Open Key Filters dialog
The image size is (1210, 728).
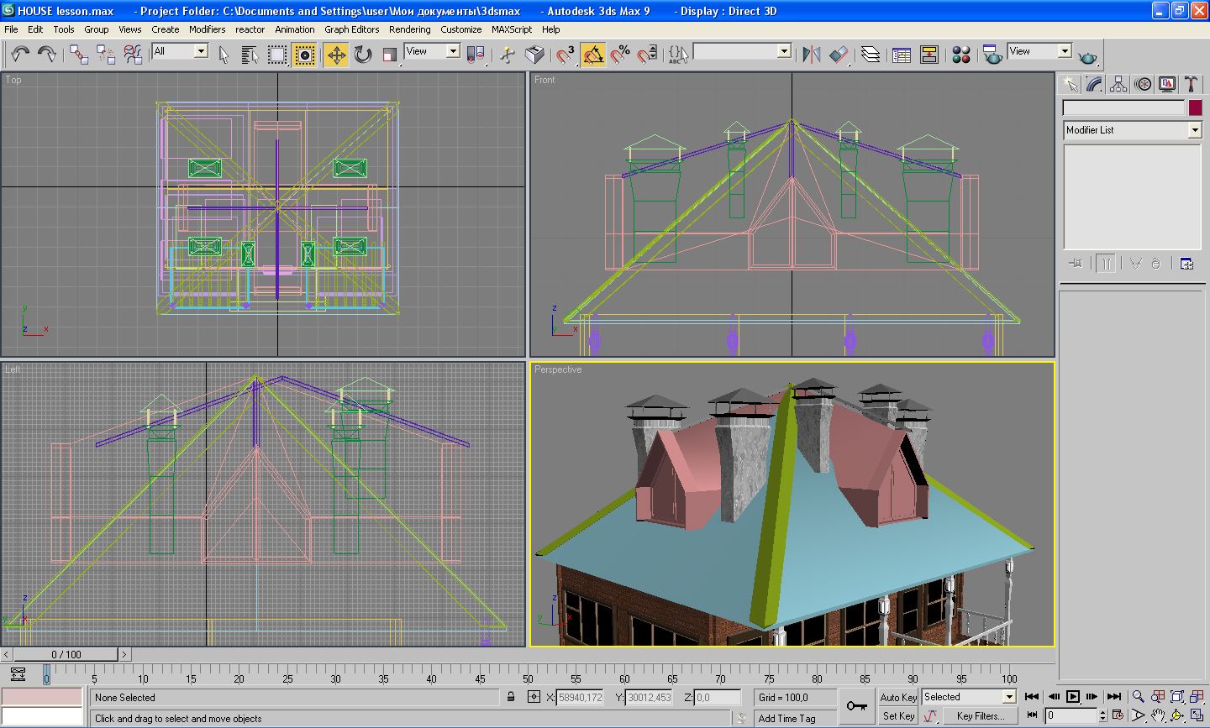click(x=980, y=715)
